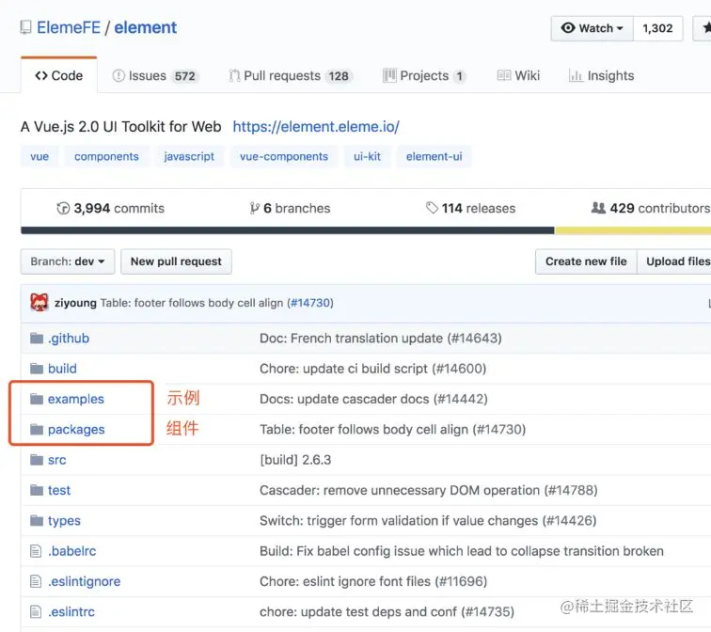Click the contributors people icon
This screenshot has width=711, height=632.
(x=598, y=208)
